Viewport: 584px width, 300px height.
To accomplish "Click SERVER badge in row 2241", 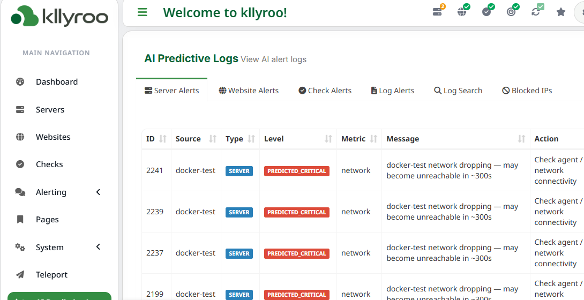I will (x=239, y=171).
